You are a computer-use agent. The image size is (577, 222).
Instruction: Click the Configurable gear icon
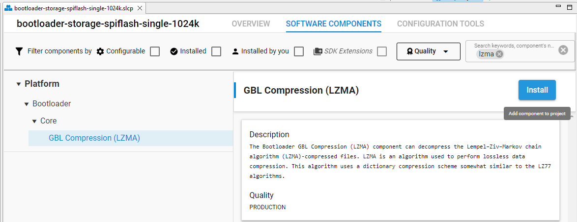(100, 51)
